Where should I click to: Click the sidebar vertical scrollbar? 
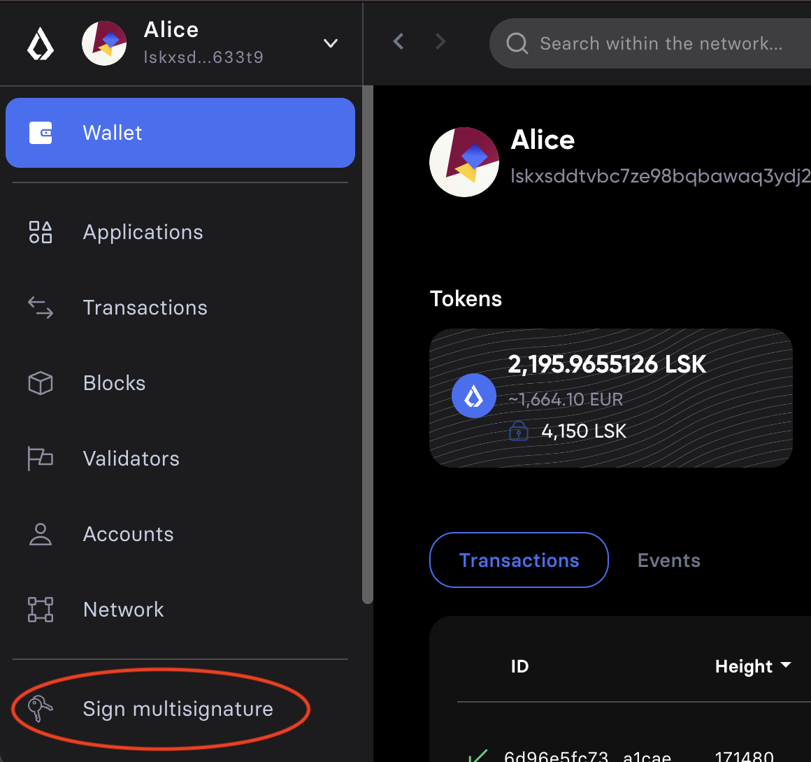368,350
